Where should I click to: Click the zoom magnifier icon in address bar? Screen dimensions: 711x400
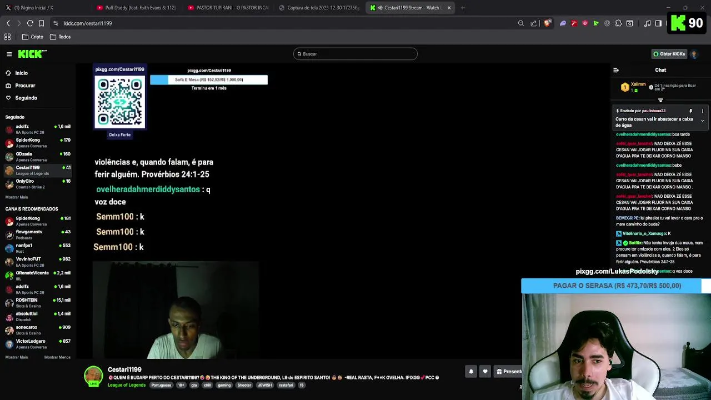(520, 23)
